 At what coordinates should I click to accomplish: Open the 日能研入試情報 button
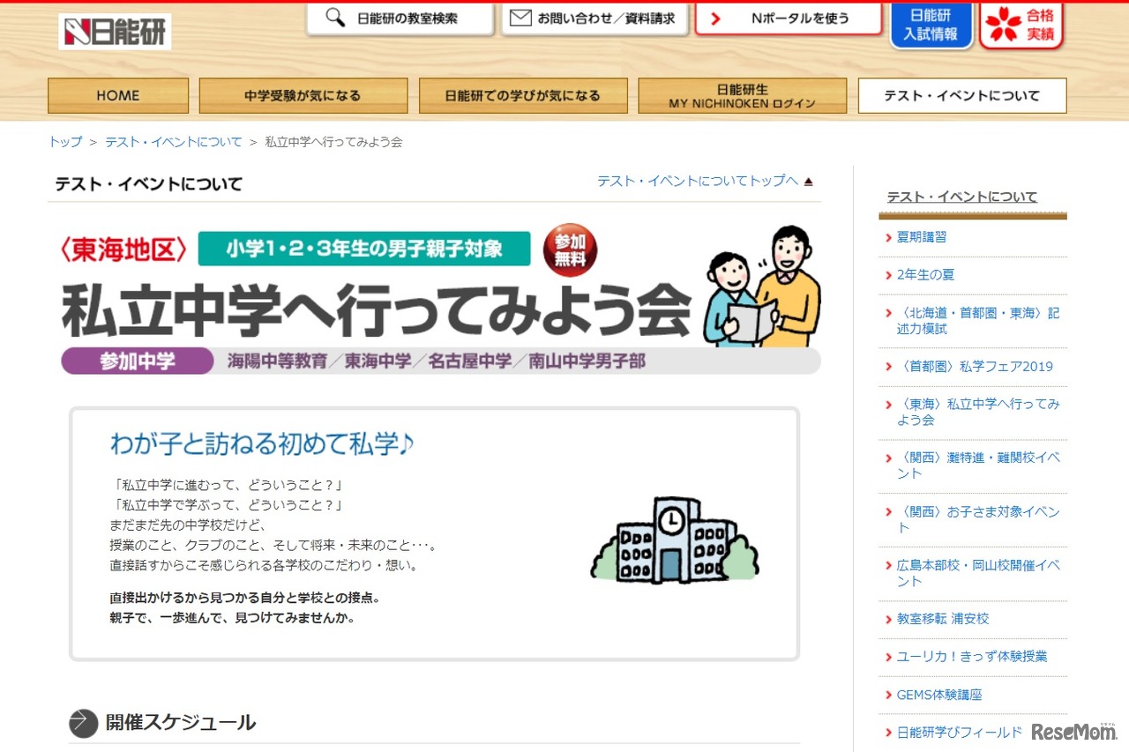(x=931, y=25)
